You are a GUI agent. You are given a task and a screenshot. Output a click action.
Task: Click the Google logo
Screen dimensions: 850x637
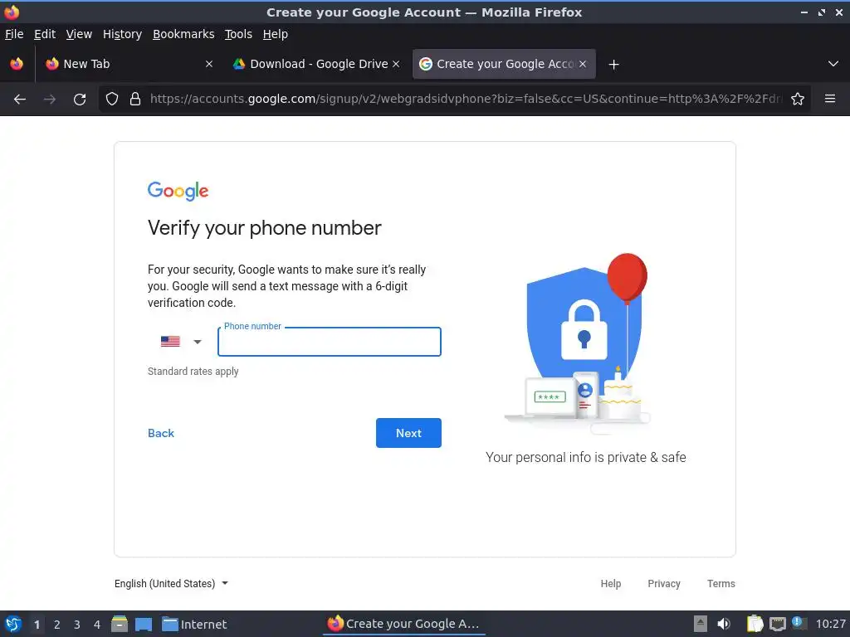click(x=178, y=191)
